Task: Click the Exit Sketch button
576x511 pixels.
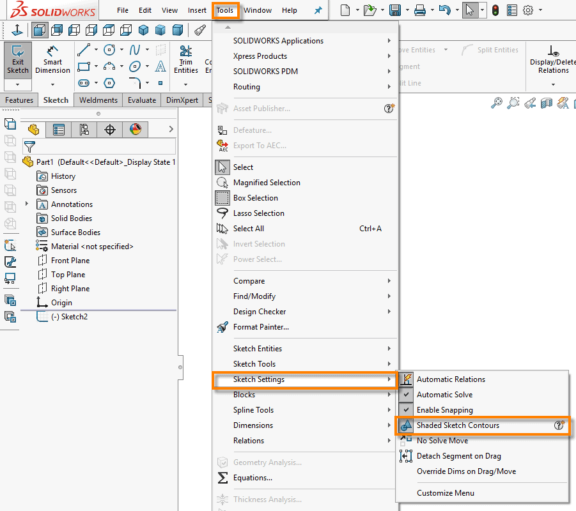Action: click(x=18, y=60)
